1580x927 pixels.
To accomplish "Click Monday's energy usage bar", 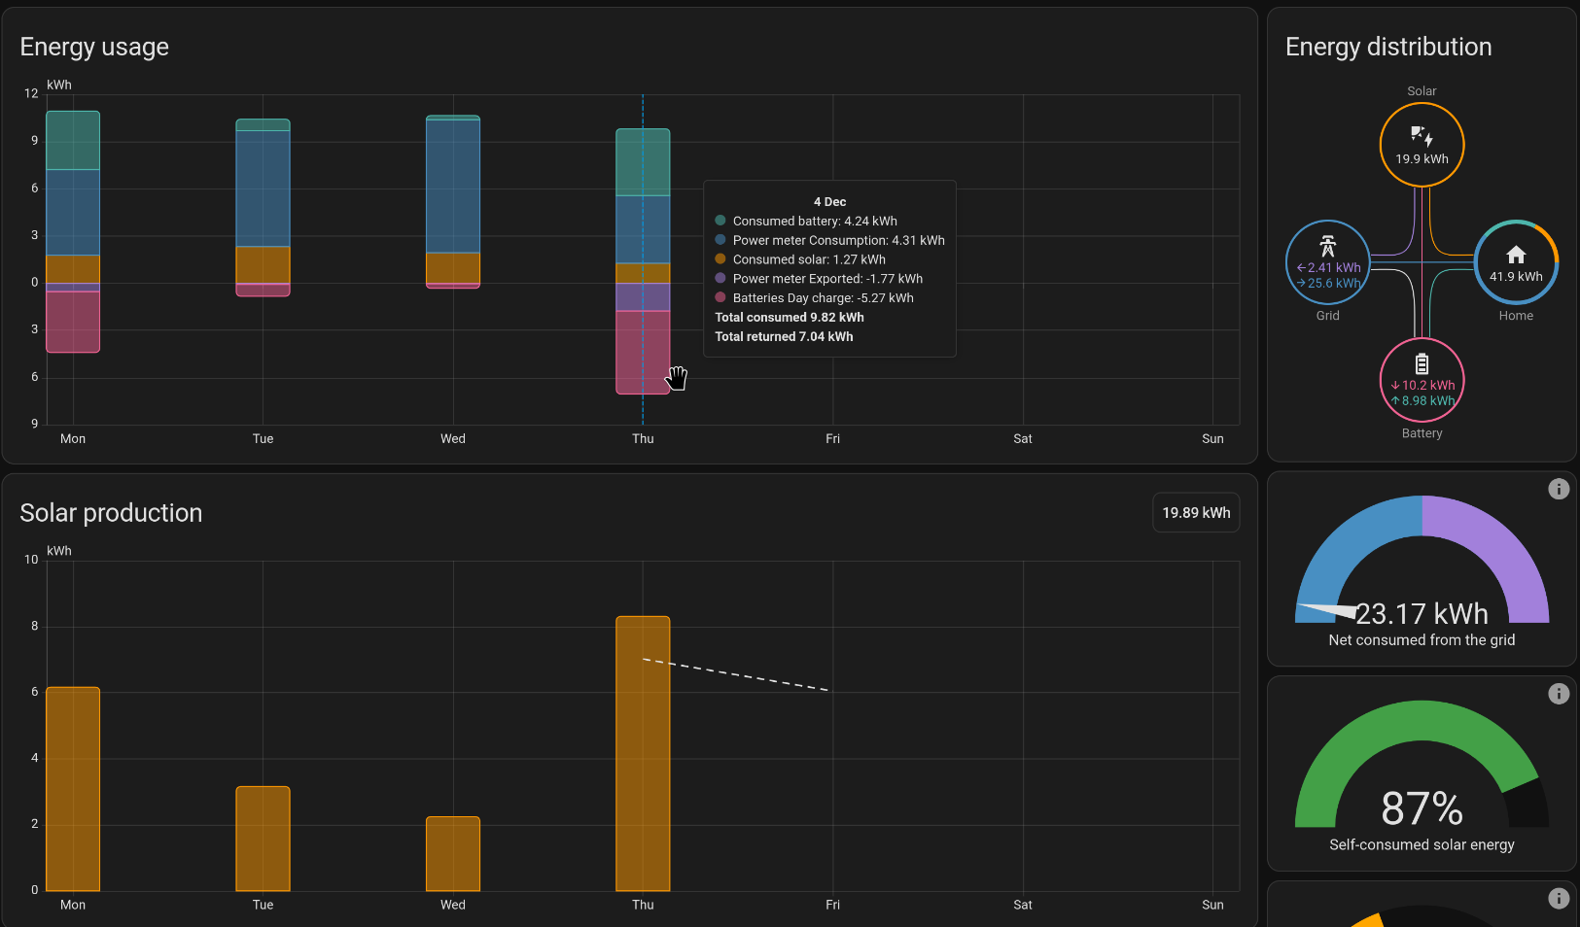I will [73, 231].
